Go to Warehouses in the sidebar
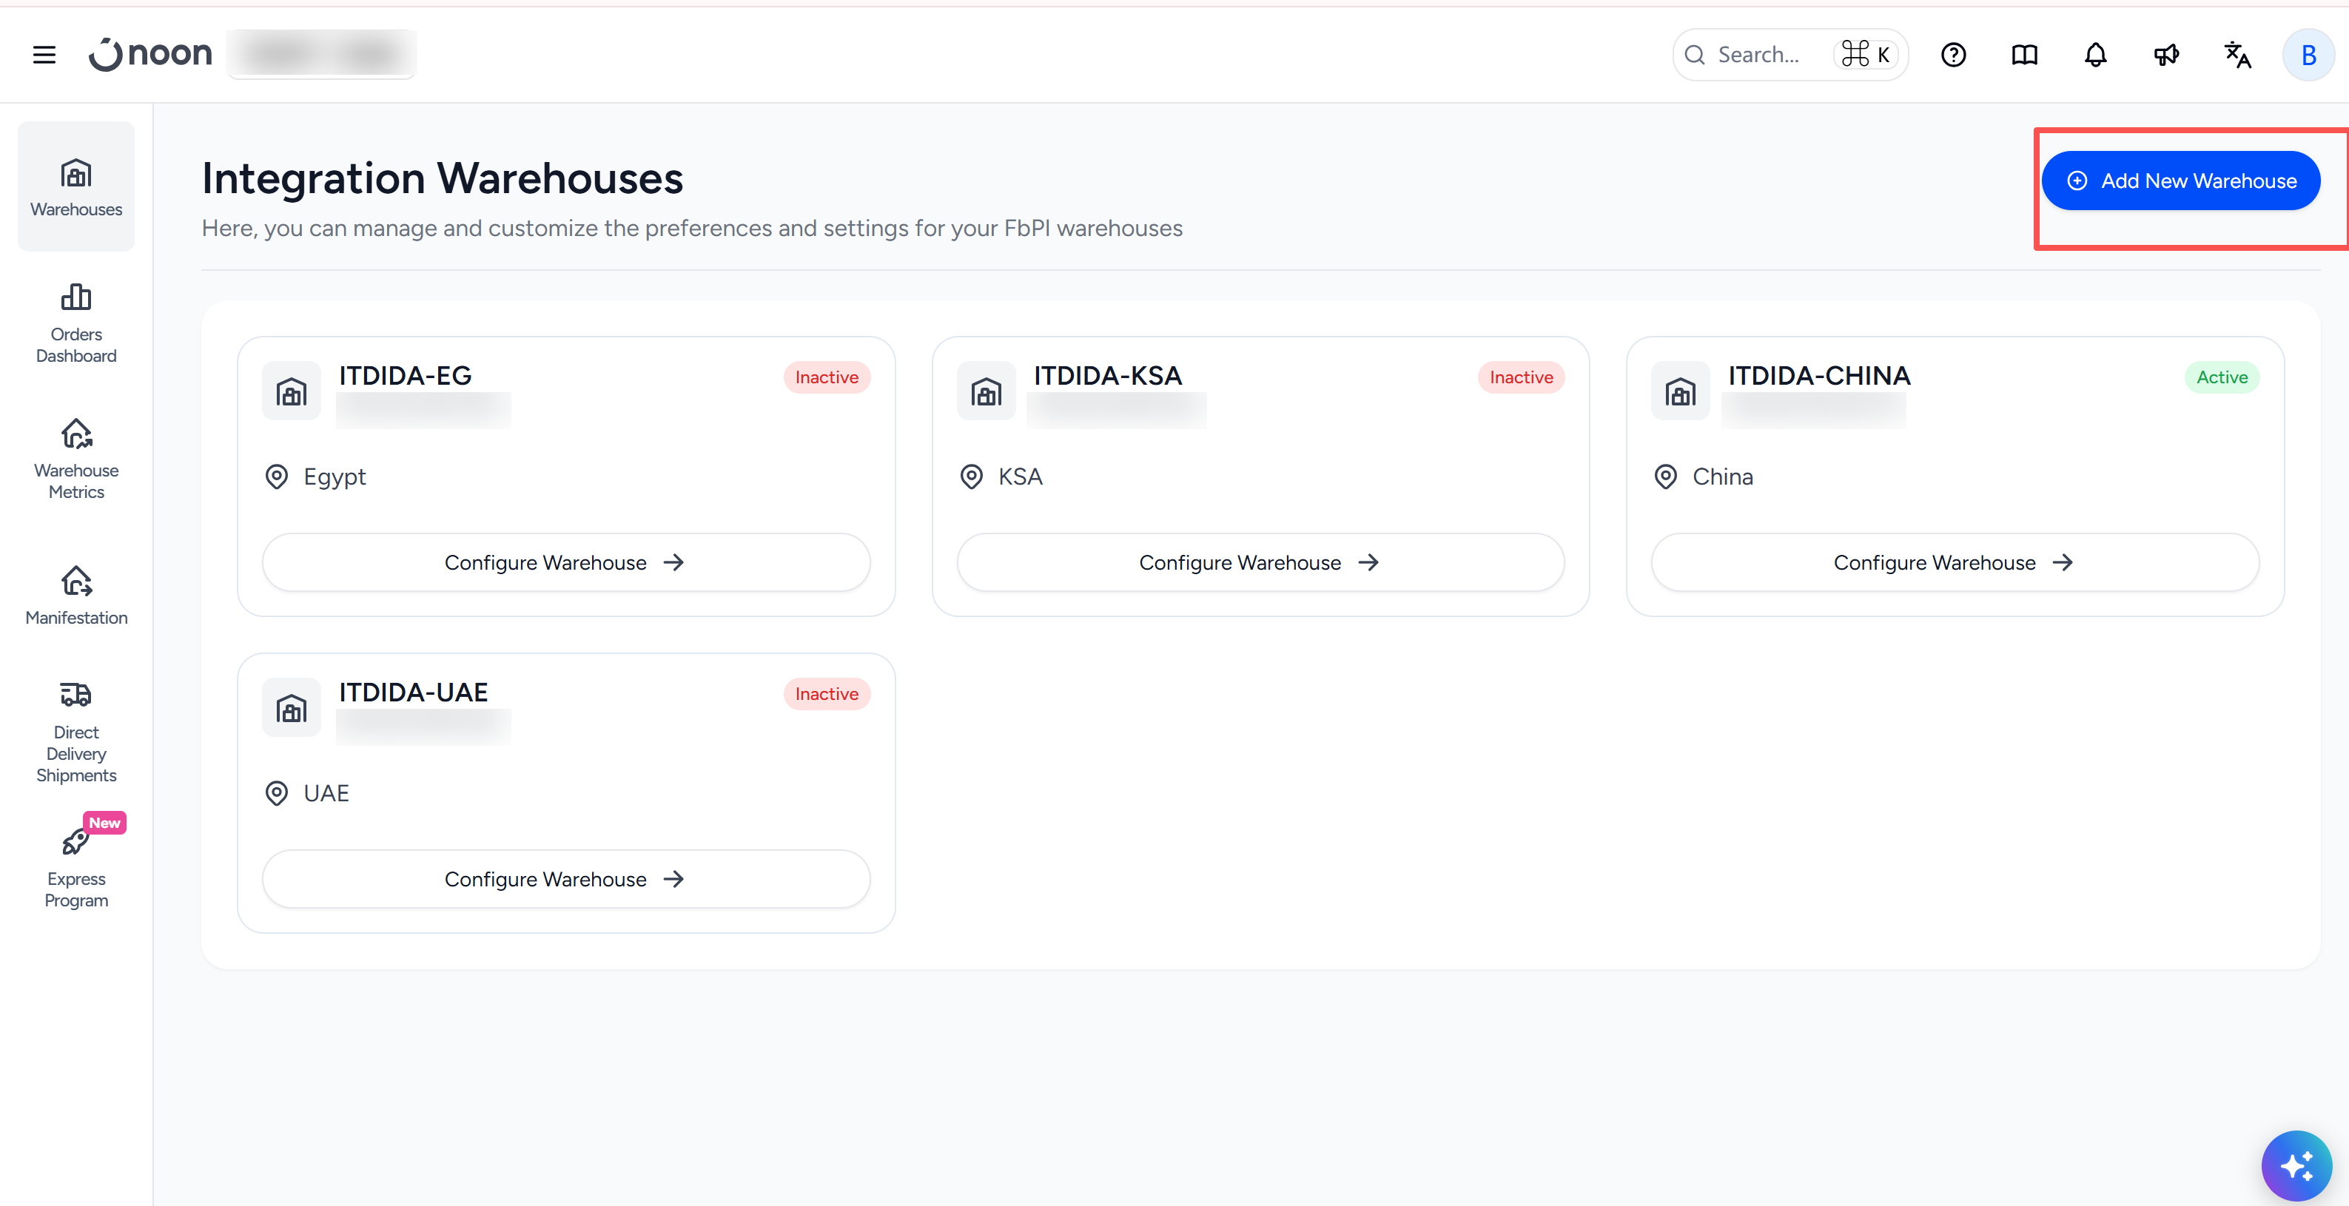 click(77, 187)
